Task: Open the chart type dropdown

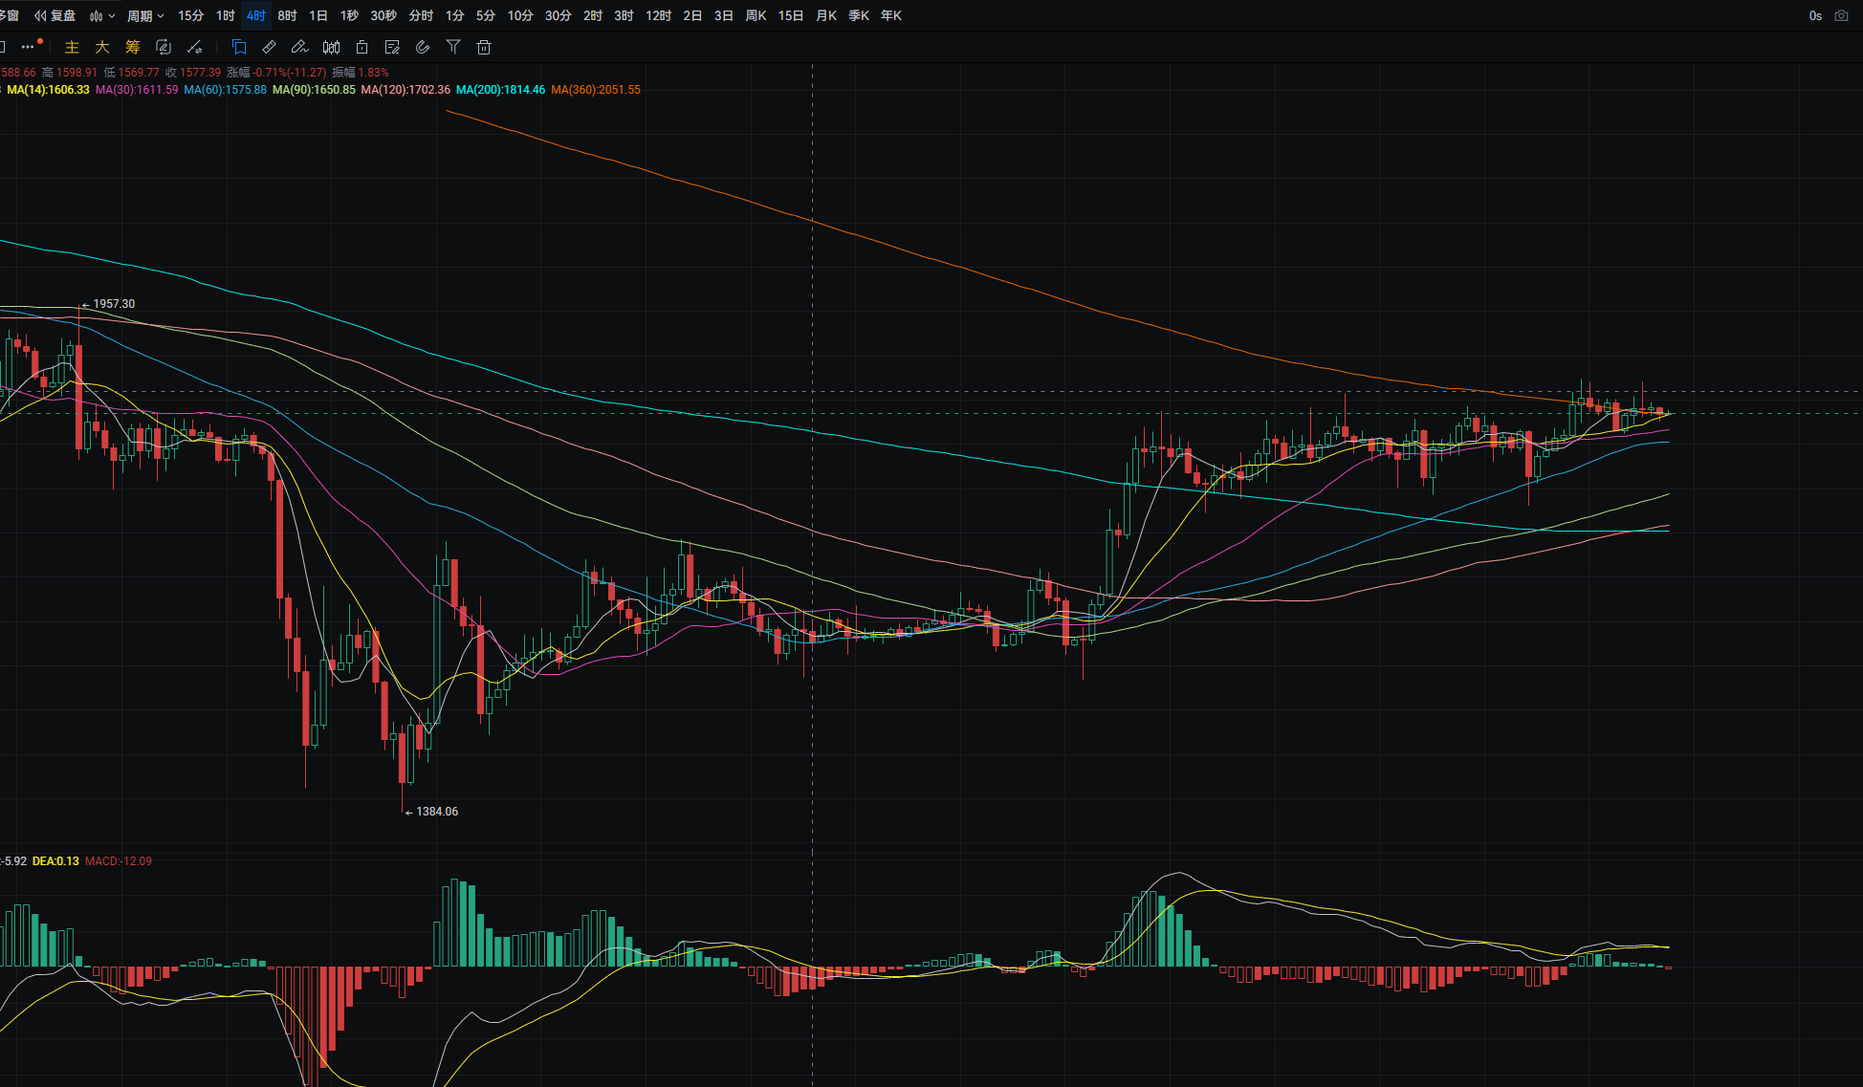Action: tap(102, 15)
